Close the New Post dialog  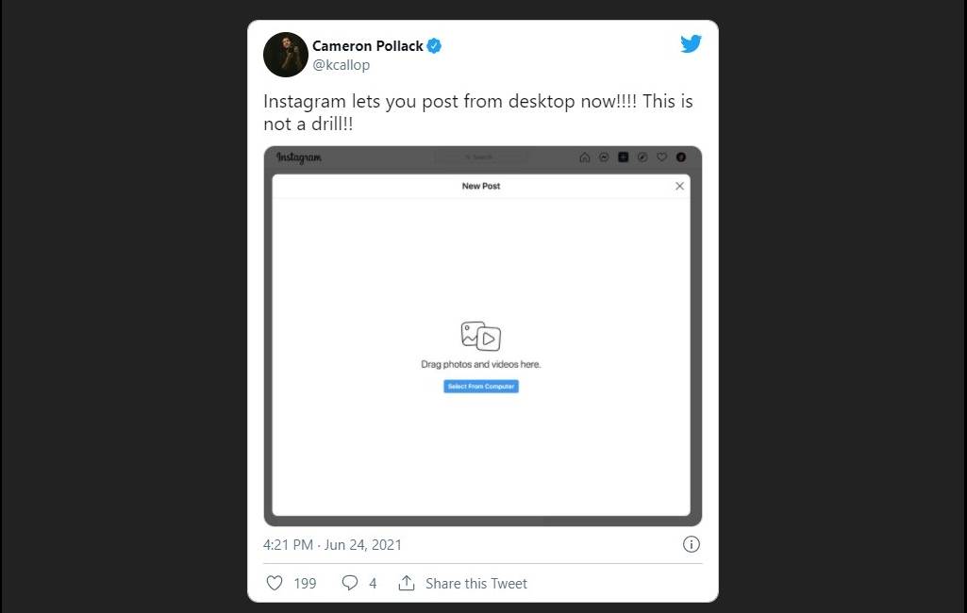(679, 186)
